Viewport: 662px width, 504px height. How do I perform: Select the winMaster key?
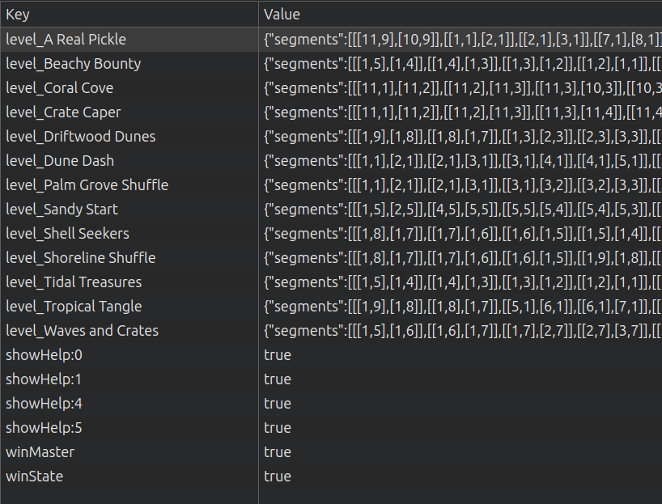tap(40, 451)
